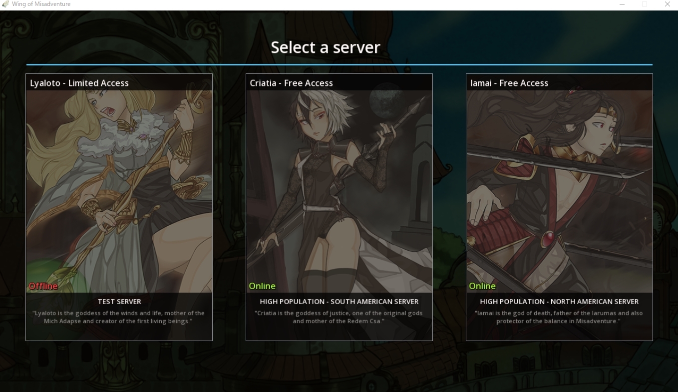Choose High Population - South American Server
This screenshot has width=678, height=392.
(x=339, y=302)
